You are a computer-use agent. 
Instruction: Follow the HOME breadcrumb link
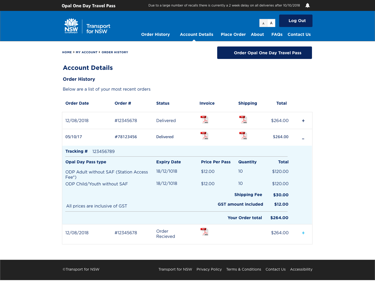67,52
